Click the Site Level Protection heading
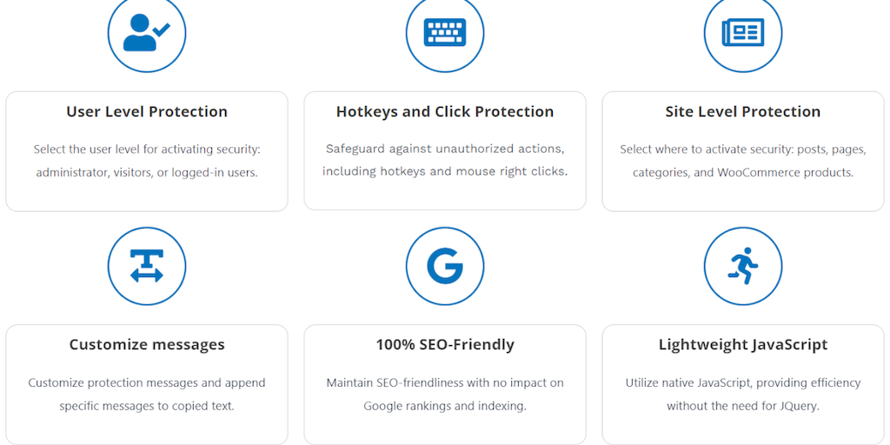The height and width of the screenshot is (445, 890). click(x=743, y=111)
